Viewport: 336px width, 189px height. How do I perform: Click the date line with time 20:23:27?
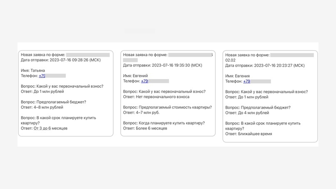(265, 65)
